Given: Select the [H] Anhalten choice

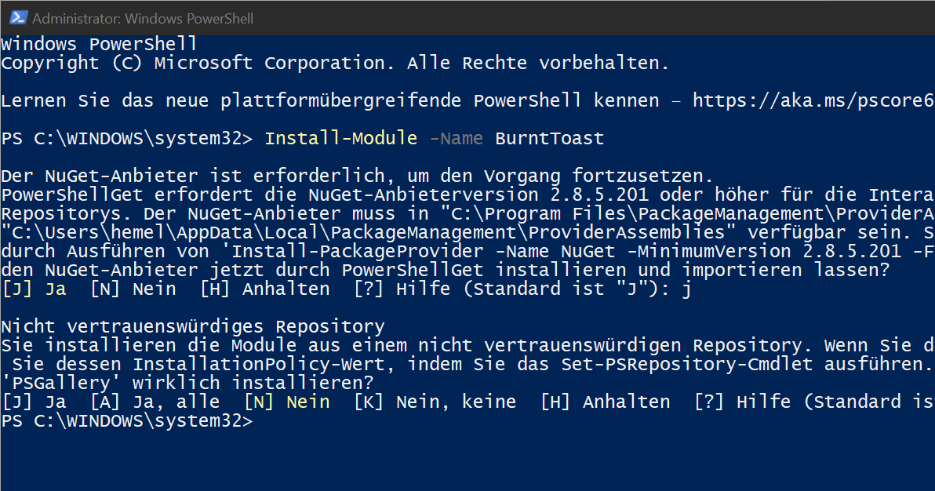Looking at the screenshot, I should [x=605, y=401].
